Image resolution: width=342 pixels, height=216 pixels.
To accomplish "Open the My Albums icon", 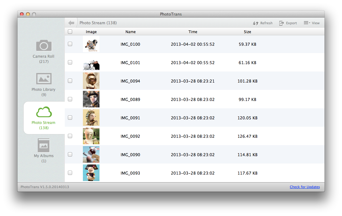I will tap(44, 145).
